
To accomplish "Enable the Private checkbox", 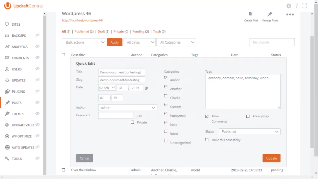I will [x=132, y=122].
